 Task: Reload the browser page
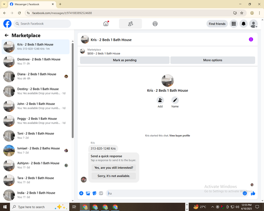tap(20, 13)
